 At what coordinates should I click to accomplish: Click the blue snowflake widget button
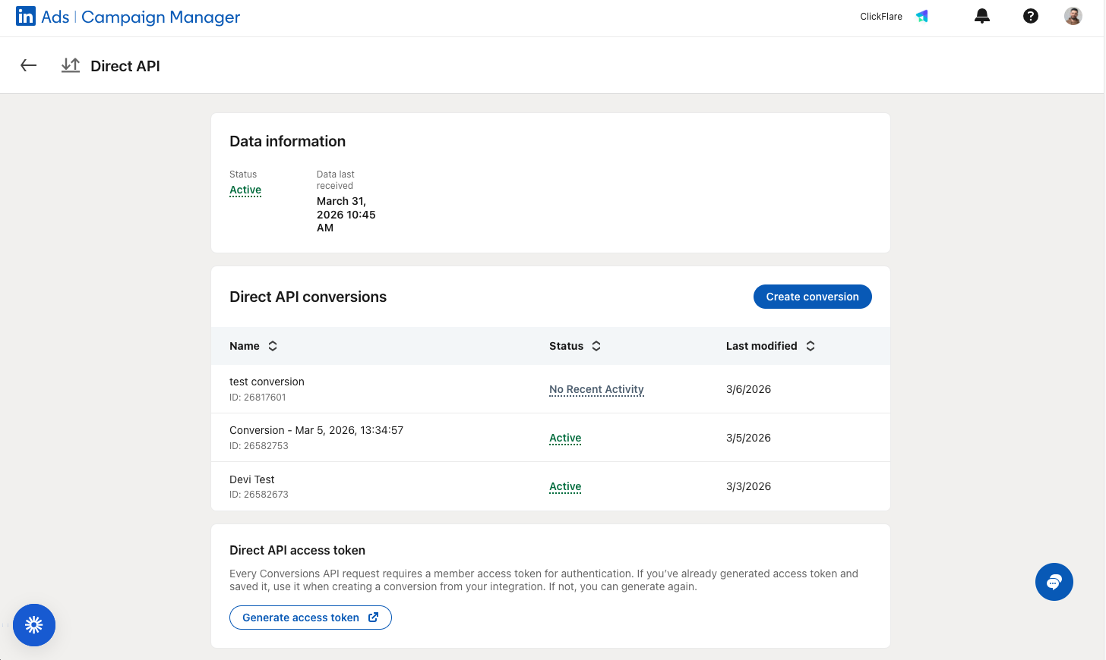(x=34, y=625)
